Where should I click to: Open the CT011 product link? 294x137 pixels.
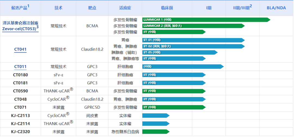20,67
